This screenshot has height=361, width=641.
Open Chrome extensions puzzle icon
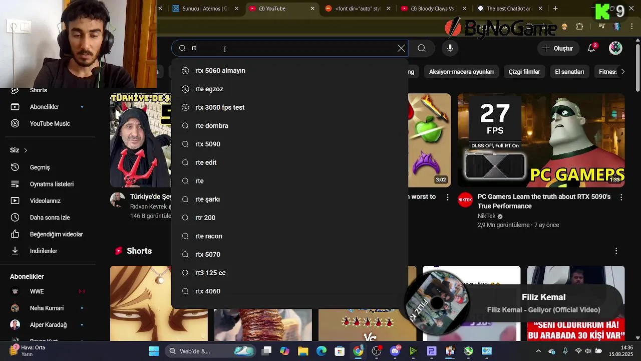point(580,27)
